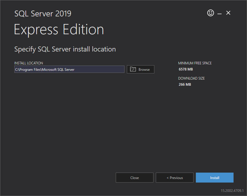Click the Close button at the bottom

pyautogui.click(x=134, y=178)
